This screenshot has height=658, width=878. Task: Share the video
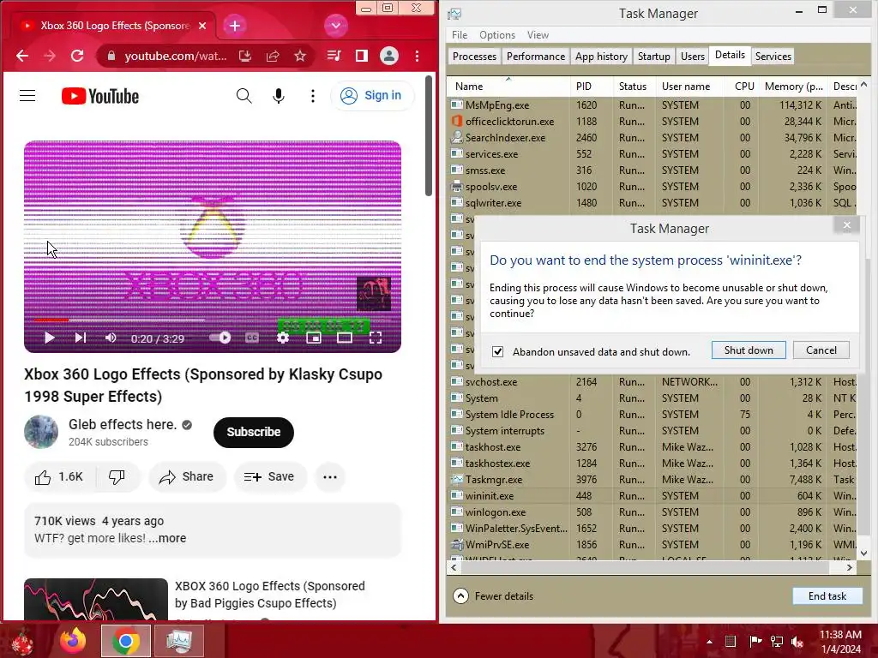tap(186, 476)
